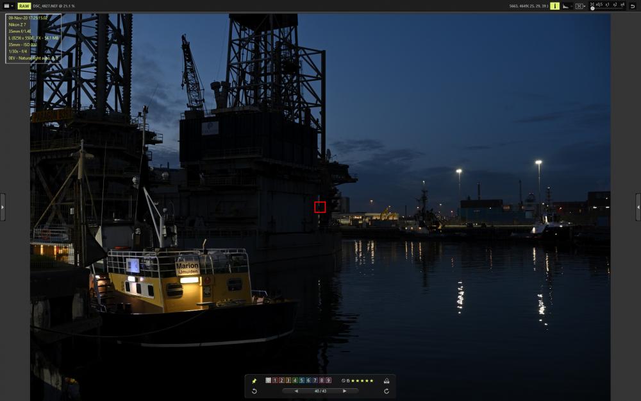Toggle the EXIF info overlay button
641x401 pixels.
tap(554, 6)
